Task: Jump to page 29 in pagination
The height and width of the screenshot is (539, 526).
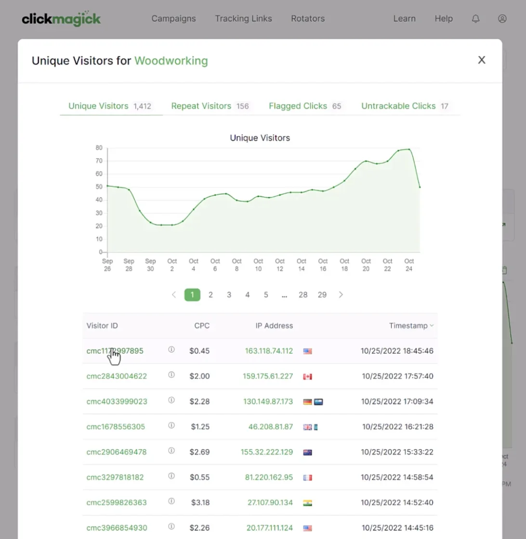Action: pyautogui.click(x=322, y=295)
